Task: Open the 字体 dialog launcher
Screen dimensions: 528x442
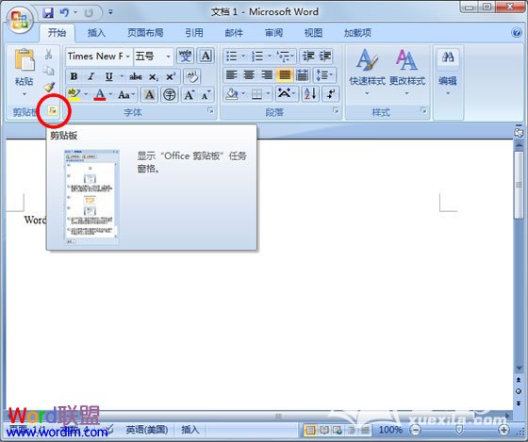Action: [210, 110]
